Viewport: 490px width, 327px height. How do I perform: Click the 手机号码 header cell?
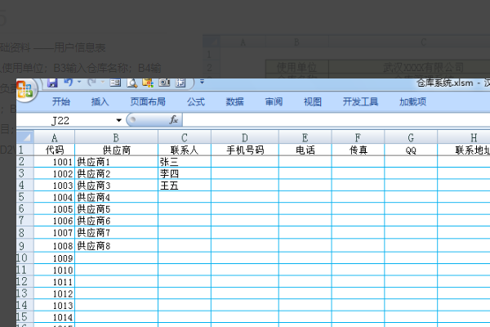245,150
